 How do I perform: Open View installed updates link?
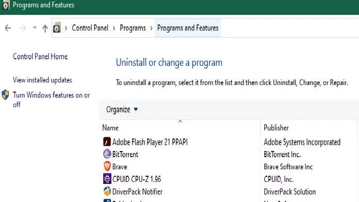[x=42, y=80]
